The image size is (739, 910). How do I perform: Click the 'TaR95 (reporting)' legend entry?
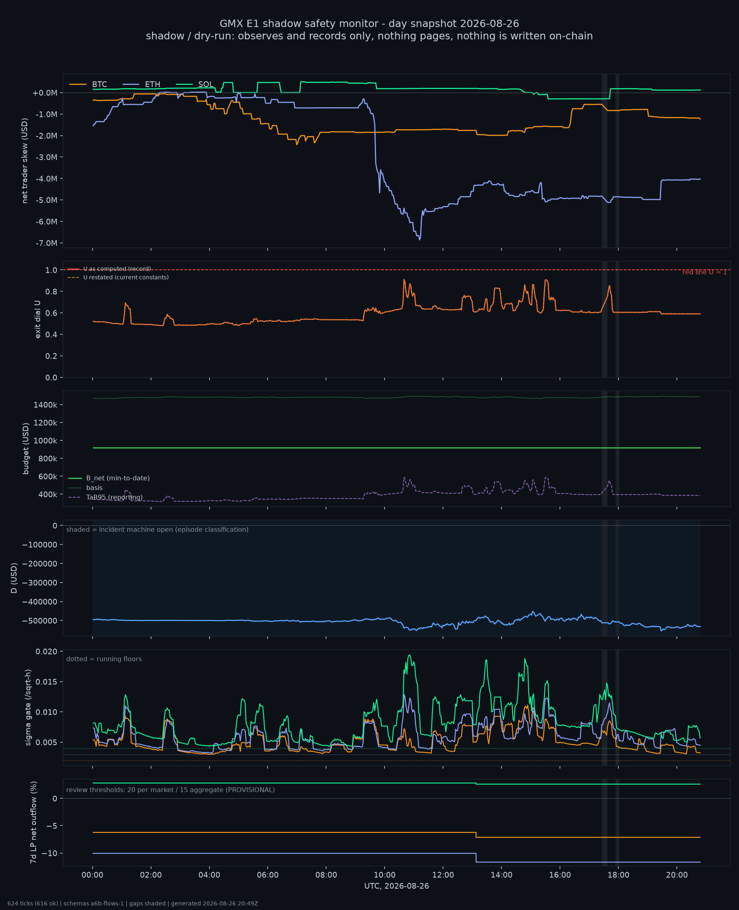tap(105, 497)
